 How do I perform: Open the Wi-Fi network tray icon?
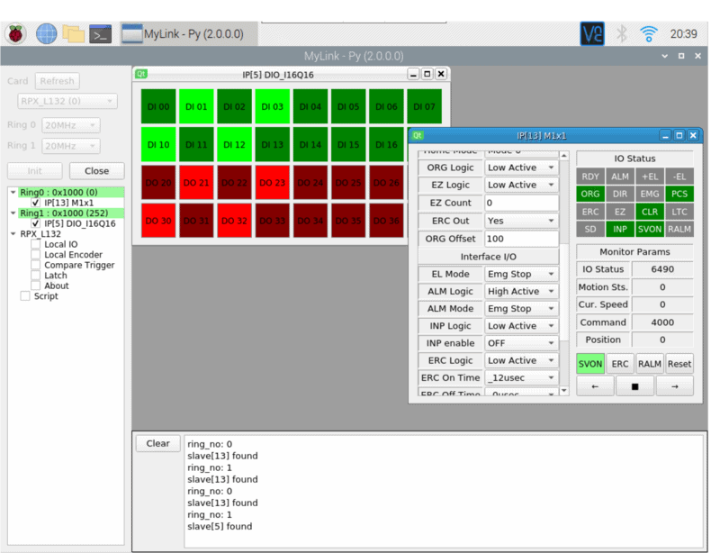pos(648,33)
